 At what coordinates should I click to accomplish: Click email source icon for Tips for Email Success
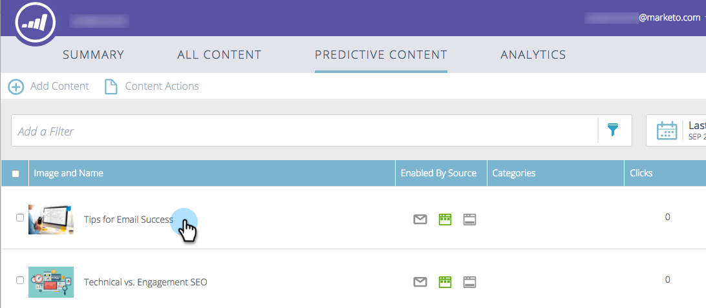pos(420,220)
